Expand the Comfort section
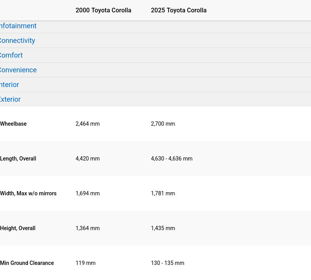The height and width of the screenshot is (280, 311). coord(11,55)
